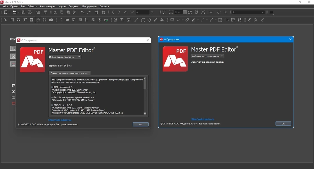The height and width of the screenshot is (169, 314).
Task: Open the Информация о регистрации dropdown
Action: tap(208, 56)
